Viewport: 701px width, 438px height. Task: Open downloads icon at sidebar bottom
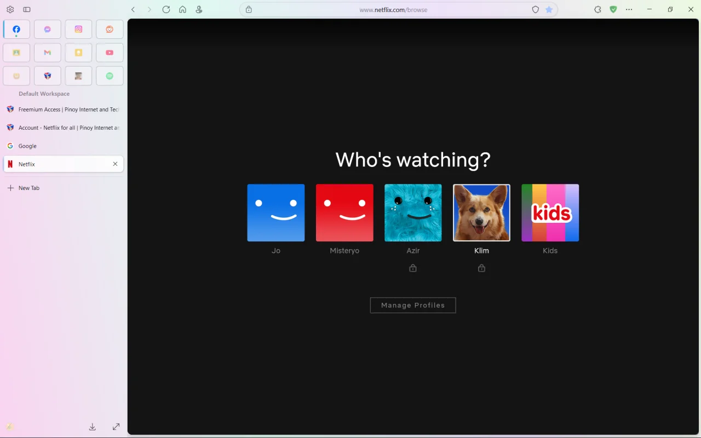click(93, 427)
